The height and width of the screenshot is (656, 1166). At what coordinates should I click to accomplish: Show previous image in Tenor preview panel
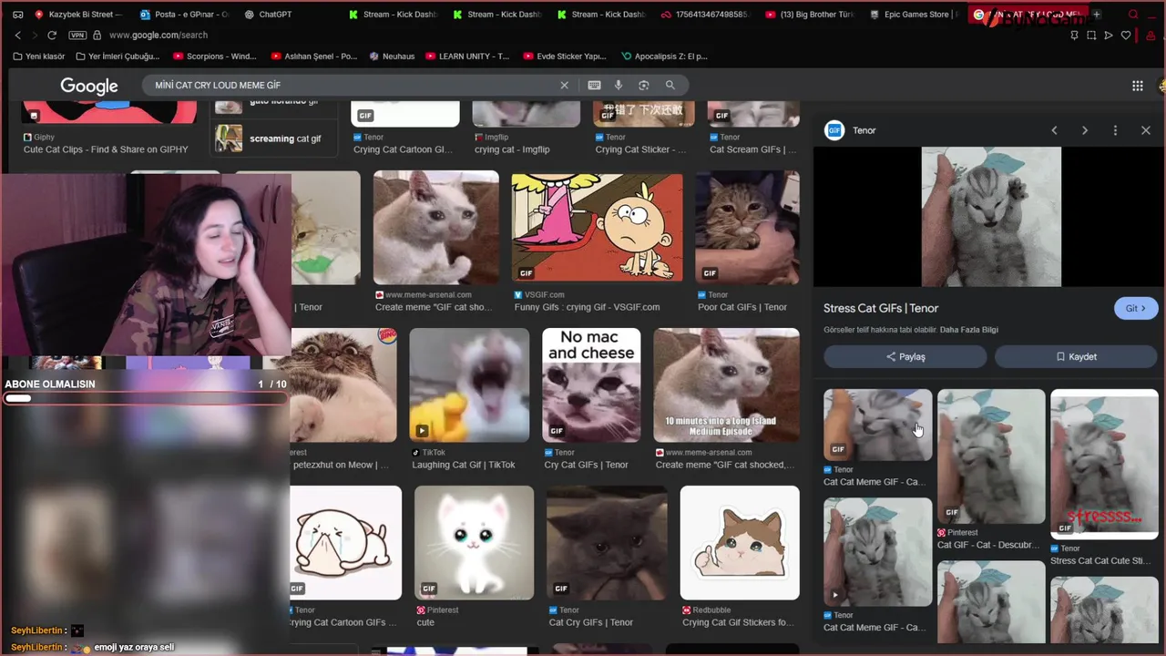1055,130
